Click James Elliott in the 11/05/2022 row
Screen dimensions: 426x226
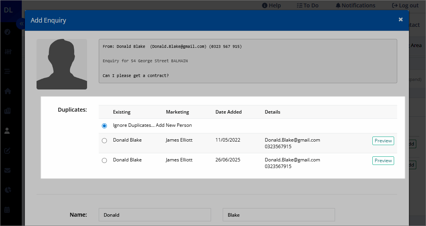[x=179, y=140]
